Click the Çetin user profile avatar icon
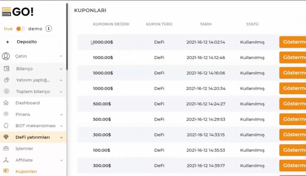Viewport: 306px width, 176px height. (x=6, y=56)
